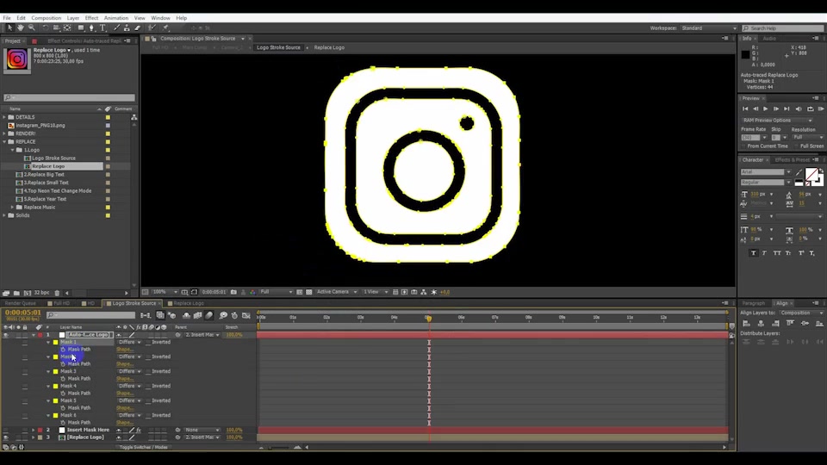This screenshot has height=465, width=827.
Task: Delete selected project item with trash icon
Action: [x=57, y=293]
